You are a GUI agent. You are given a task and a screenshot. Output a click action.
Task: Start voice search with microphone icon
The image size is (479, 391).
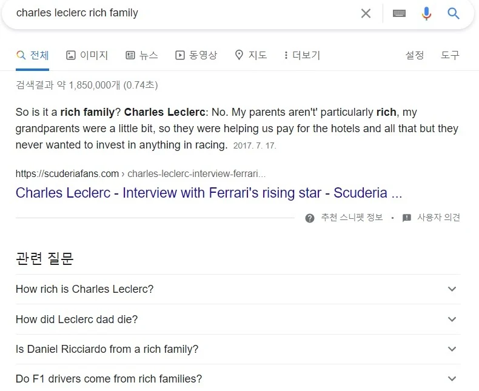coord(427,13)
